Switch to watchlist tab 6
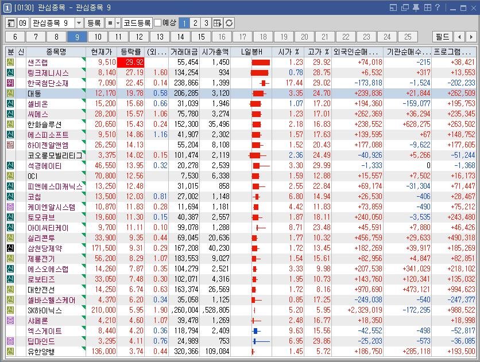Viewport: 480px width, 362px height. pyautogui.click(x=15, y=37)
